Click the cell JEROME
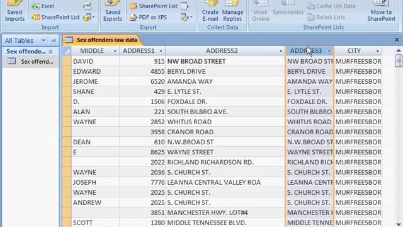Image resolution: width=403 pixels, height=227 pixels. [x=95, y=81]
